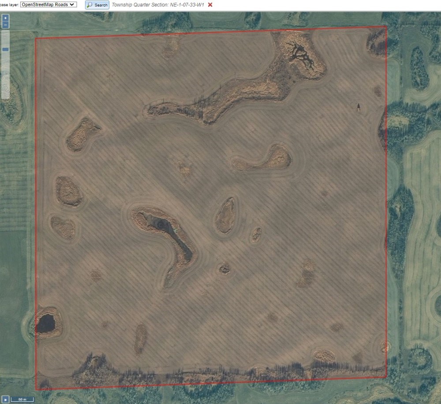Viewport: 441px width, 404px height.
Task: Click the small dark object near east edge
Action: point(358,106)
